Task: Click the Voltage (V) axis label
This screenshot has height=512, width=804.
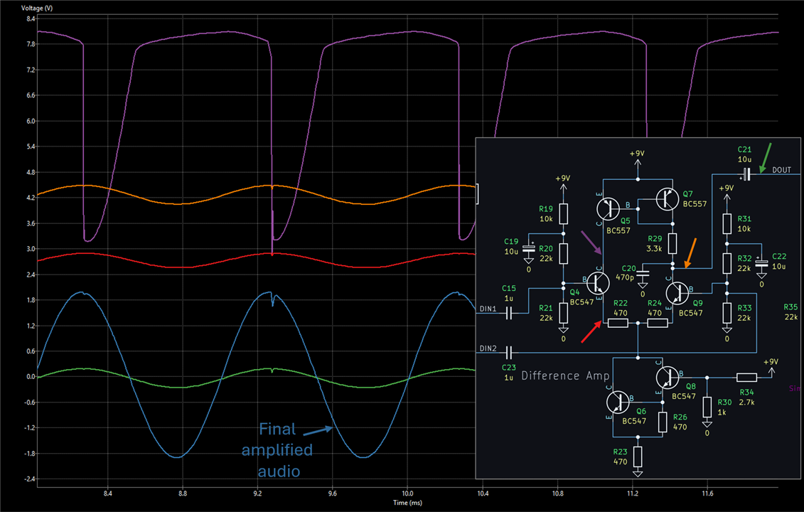Action: [37, 9]
